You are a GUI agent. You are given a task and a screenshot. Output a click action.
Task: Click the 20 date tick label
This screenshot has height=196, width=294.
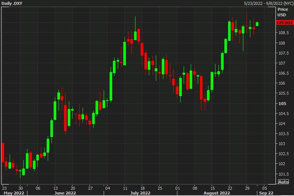click(73, 188)
